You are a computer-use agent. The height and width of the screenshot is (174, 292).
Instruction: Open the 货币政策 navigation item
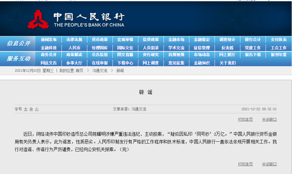[x=100, y=40]
